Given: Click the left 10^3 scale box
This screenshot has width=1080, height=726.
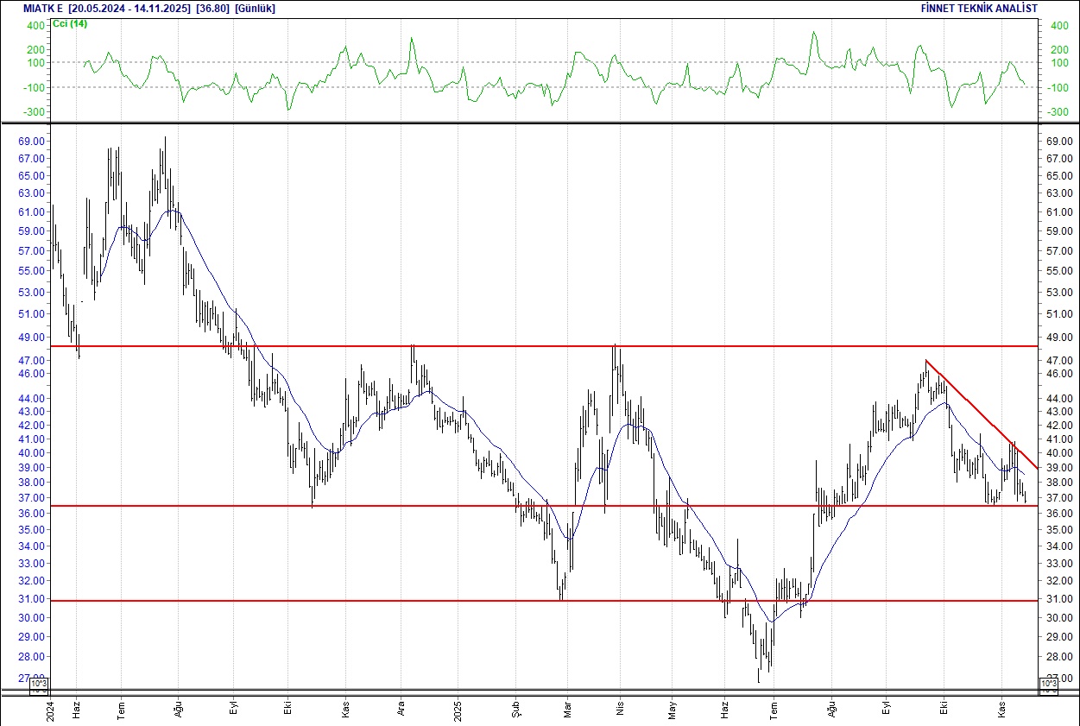Looking at the screenshot, I should 40,685.
